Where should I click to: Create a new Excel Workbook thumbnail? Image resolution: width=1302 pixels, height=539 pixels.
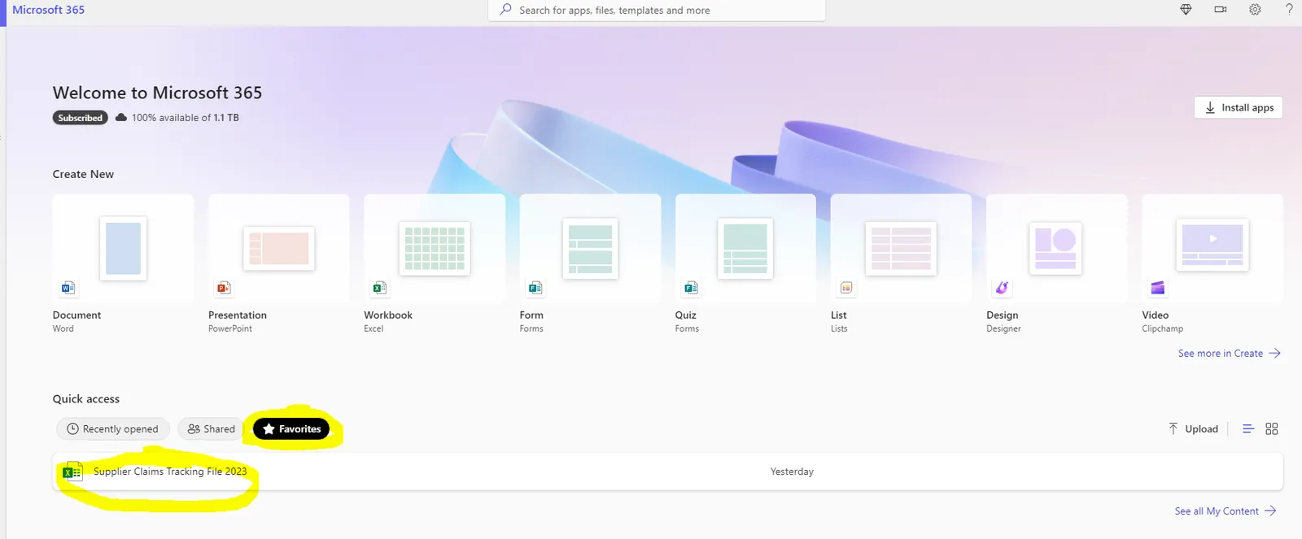tap(435, 248)
